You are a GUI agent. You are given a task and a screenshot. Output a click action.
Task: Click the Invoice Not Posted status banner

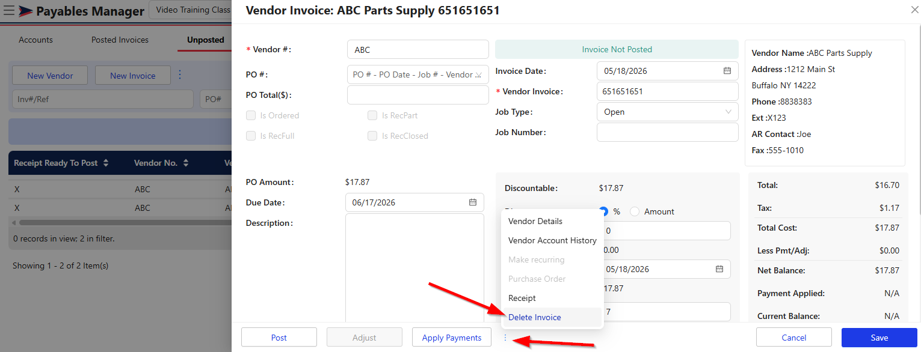(x=617, y=49)
